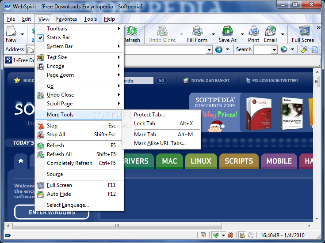This screenshot has width=325, height=243.
Task: Click the blue Go arrow icon
Action: pyautogui.click(x=219, y=49)
